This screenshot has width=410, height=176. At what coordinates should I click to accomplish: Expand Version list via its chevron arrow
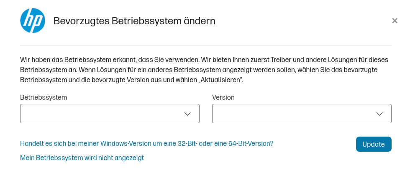[x=379, y=114]
